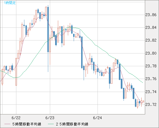Screen dimensions: 159x128
Task: Select the 23.82 price axis label
Action: pos(151,40)
